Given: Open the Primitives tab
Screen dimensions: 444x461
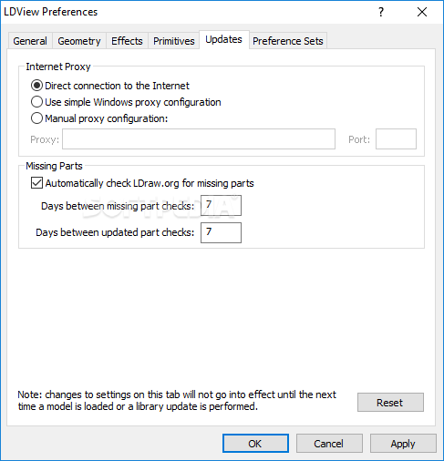Looking at the screenshot, I should pos(174,41).
